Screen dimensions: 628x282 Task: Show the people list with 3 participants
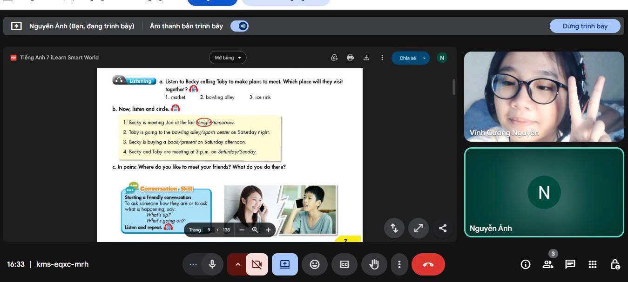(x=548, y=264)
